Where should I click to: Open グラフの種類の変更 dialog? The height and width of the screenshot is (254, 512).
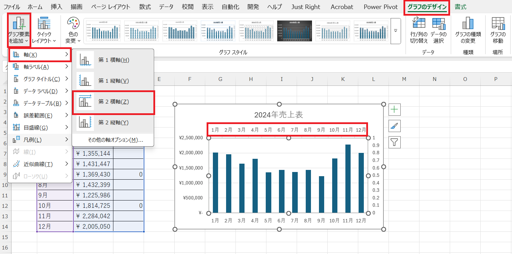point(468,31)
